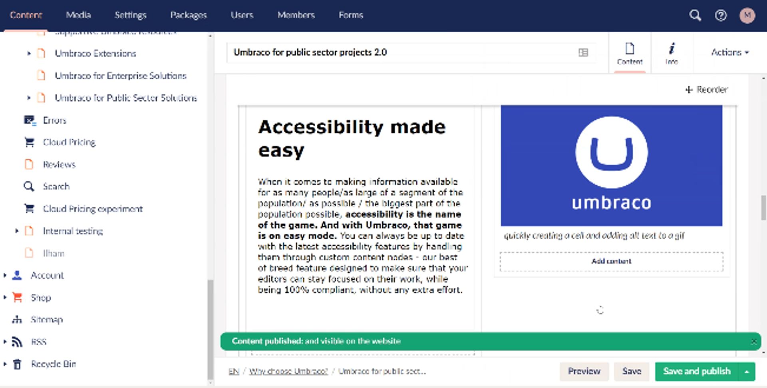Click the Save and publish button
The height and width of the screenshot is (388, 767).
697,371
